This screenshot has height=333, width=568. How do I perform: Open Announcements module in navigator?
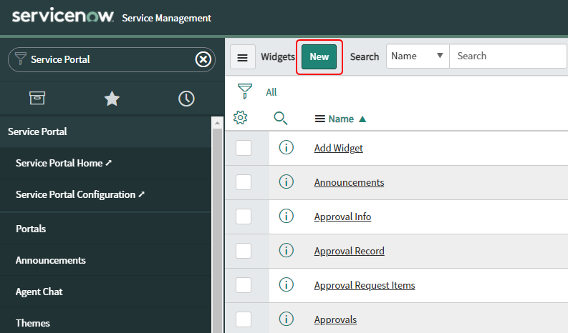[105, 260]
